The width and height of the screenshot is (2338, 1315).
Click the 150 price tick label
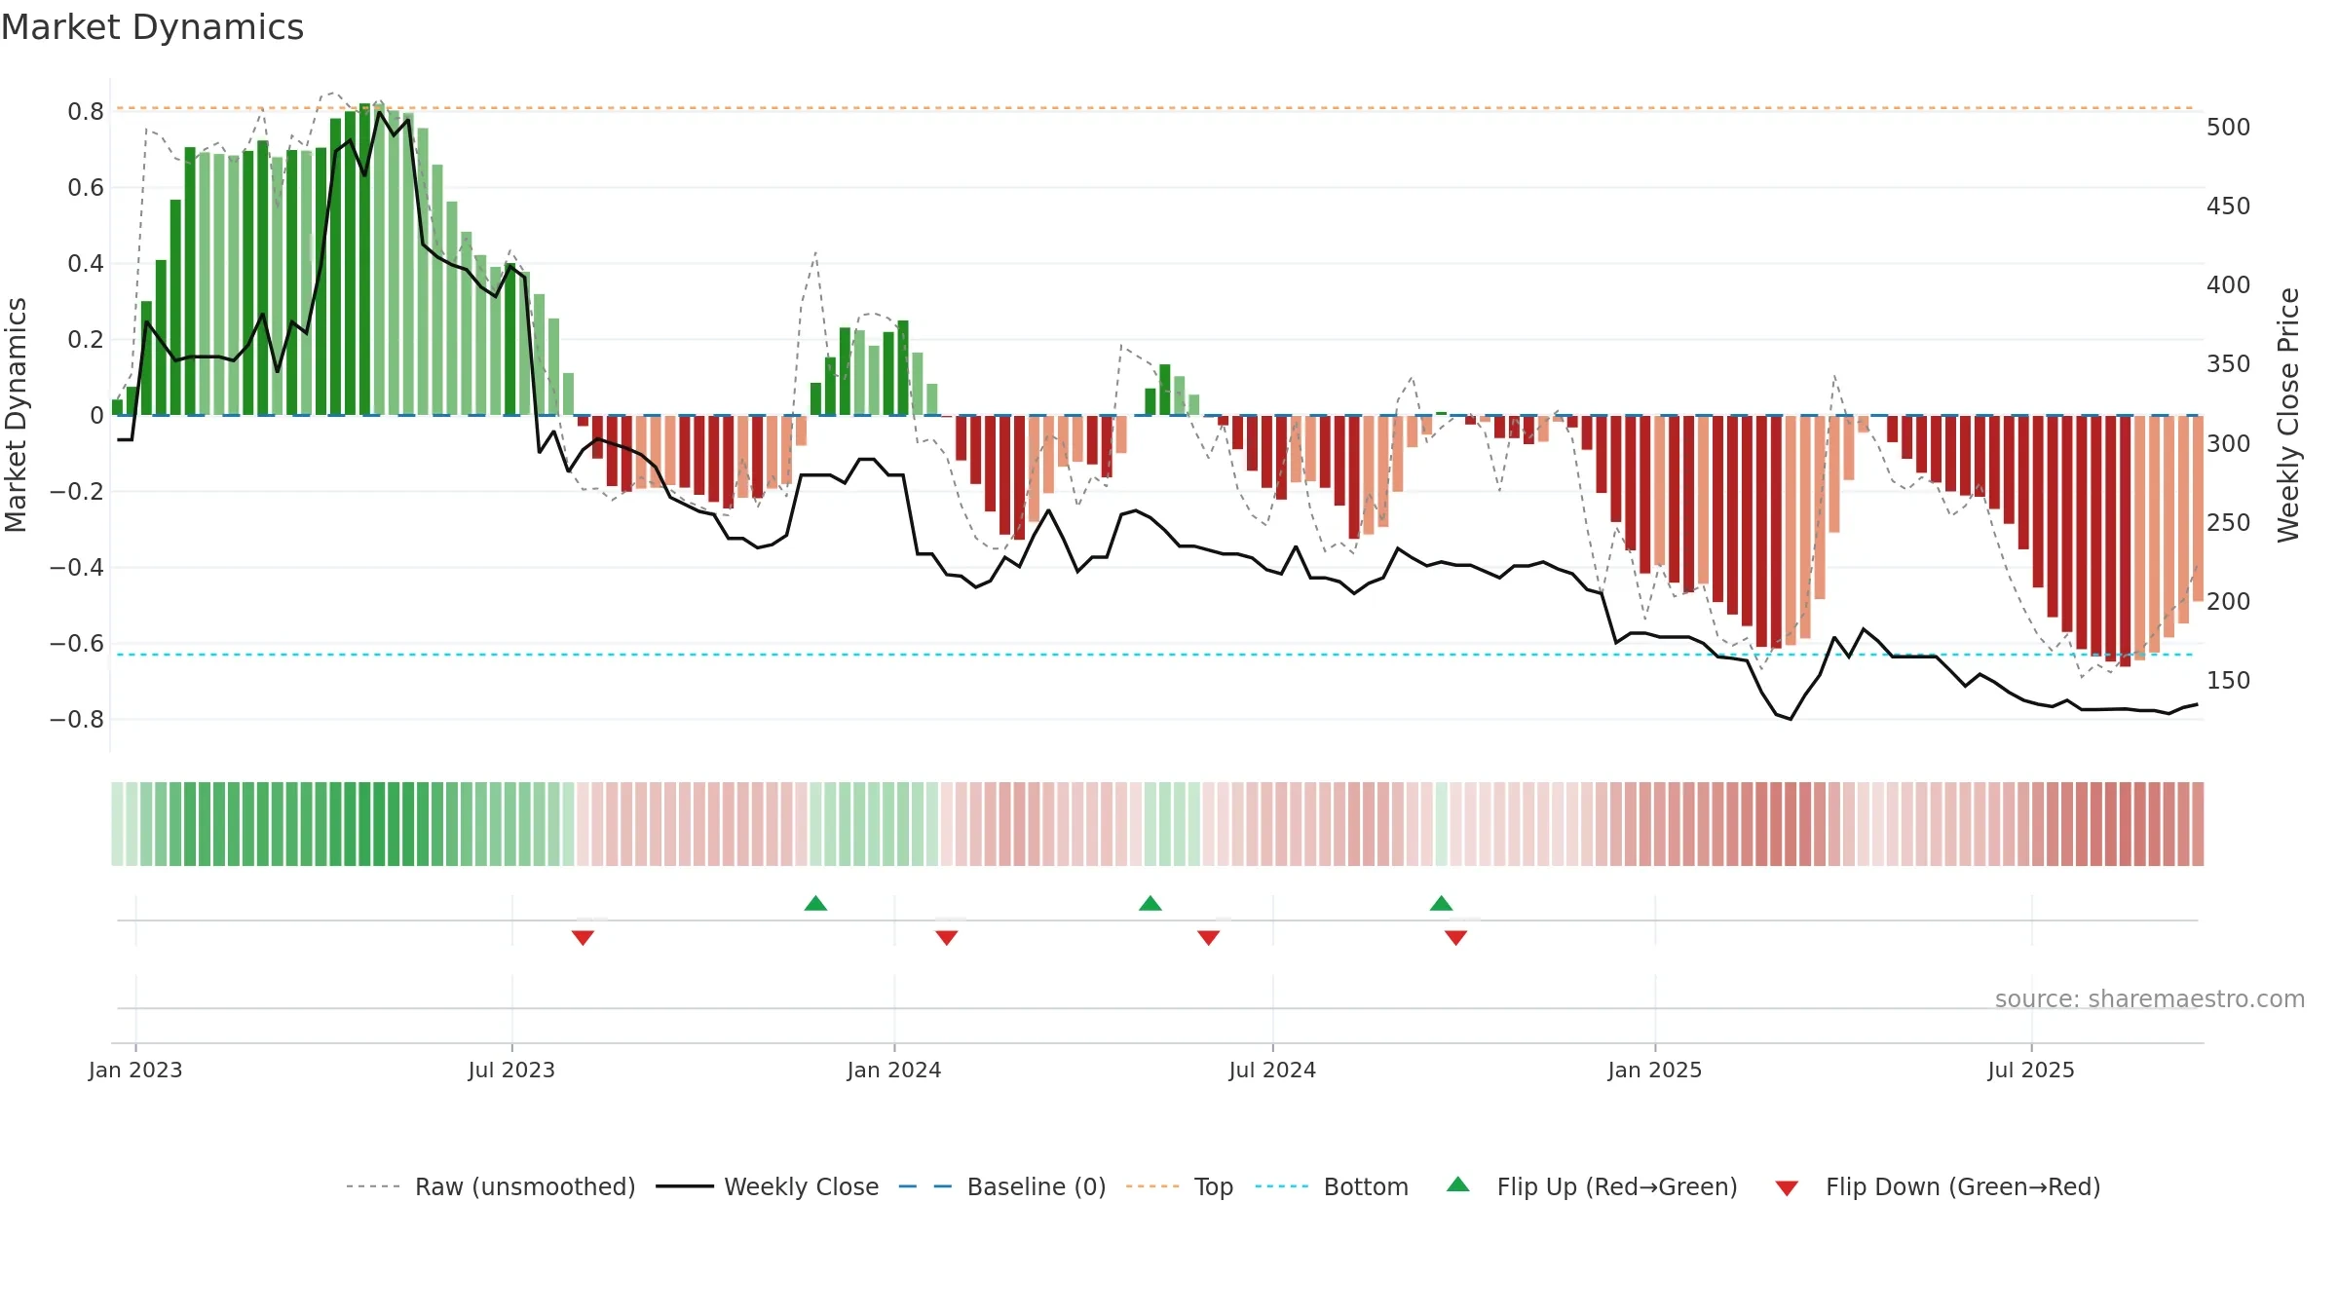click(2228, 680)
